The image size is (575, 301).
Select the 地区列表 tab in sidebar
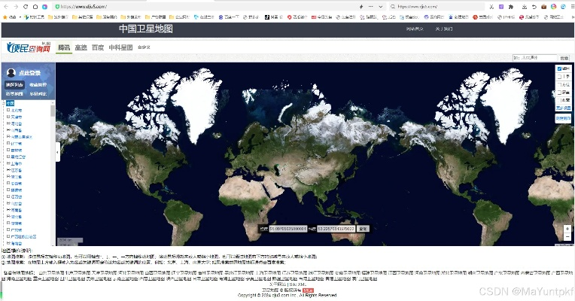14,85
